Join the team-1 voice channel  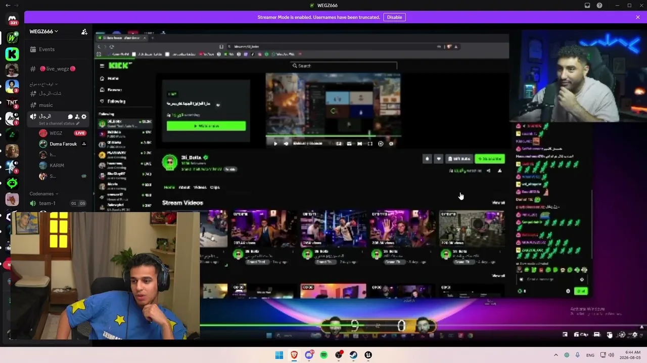coord(59,203)
